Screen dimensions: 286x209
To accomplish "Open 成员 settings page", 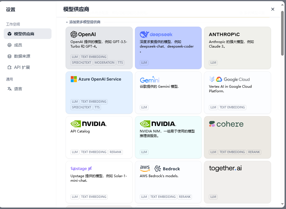I will 28,45.
